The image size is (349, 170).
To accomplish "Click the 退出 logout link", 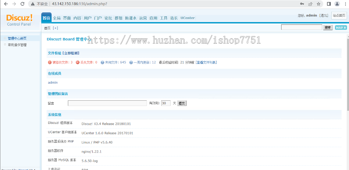I will (324, 15).
